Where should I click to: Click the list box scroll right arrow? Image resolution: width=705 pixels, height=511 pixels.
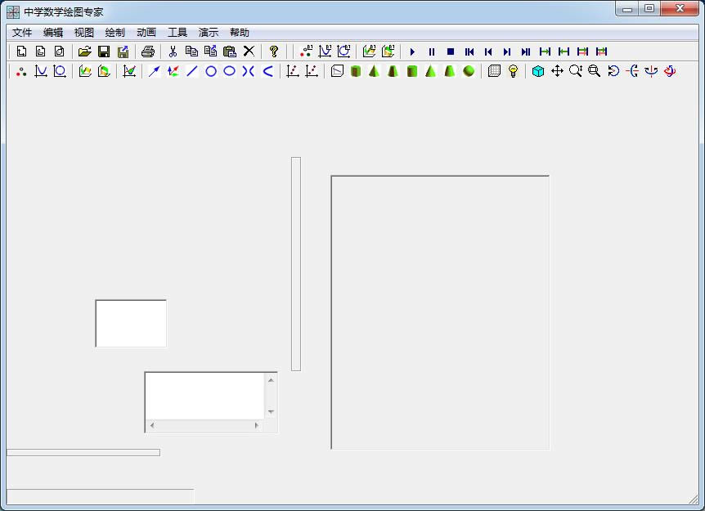256,425
